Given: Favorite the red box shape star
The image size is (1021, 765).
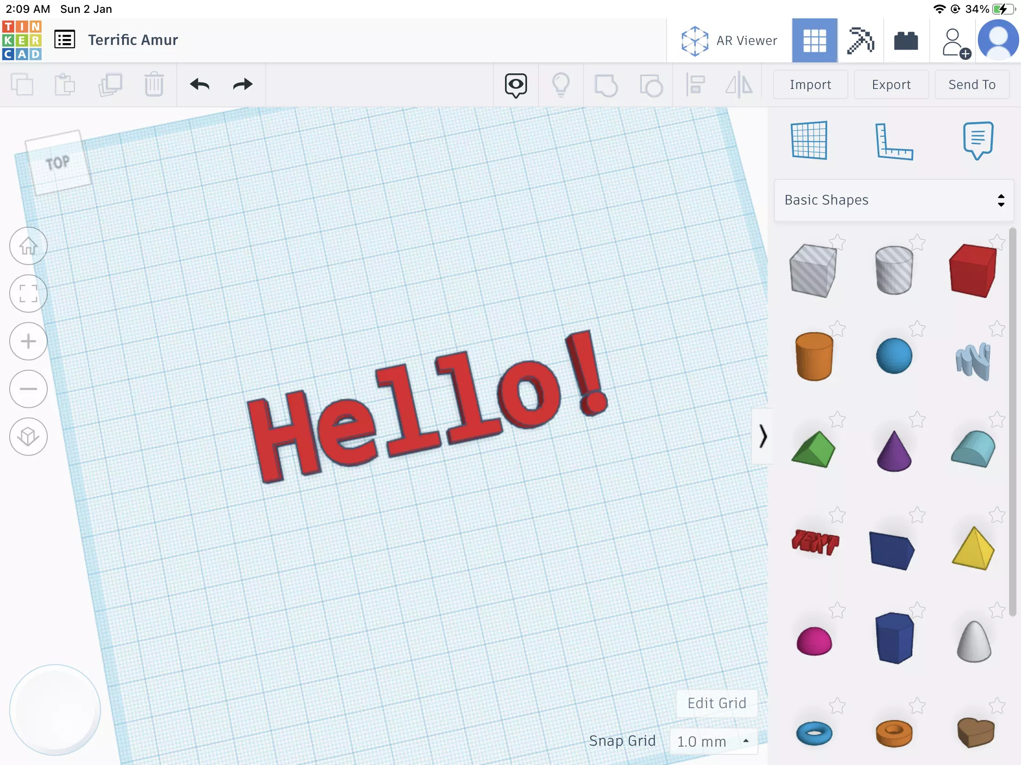Looking at the screenshot, I should tap(997, 242).
